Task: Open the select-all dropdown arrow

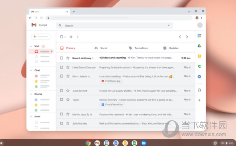Action: point(65,37)
